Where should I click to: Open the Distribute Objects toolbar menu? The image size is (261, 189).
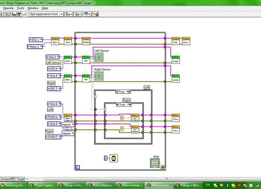pyautogui.click(x=78, y=14)
